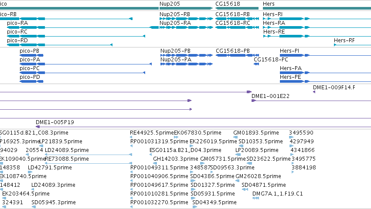Click EST GM05731.5prime
371x209 pixels.
(x=223, y=159)
